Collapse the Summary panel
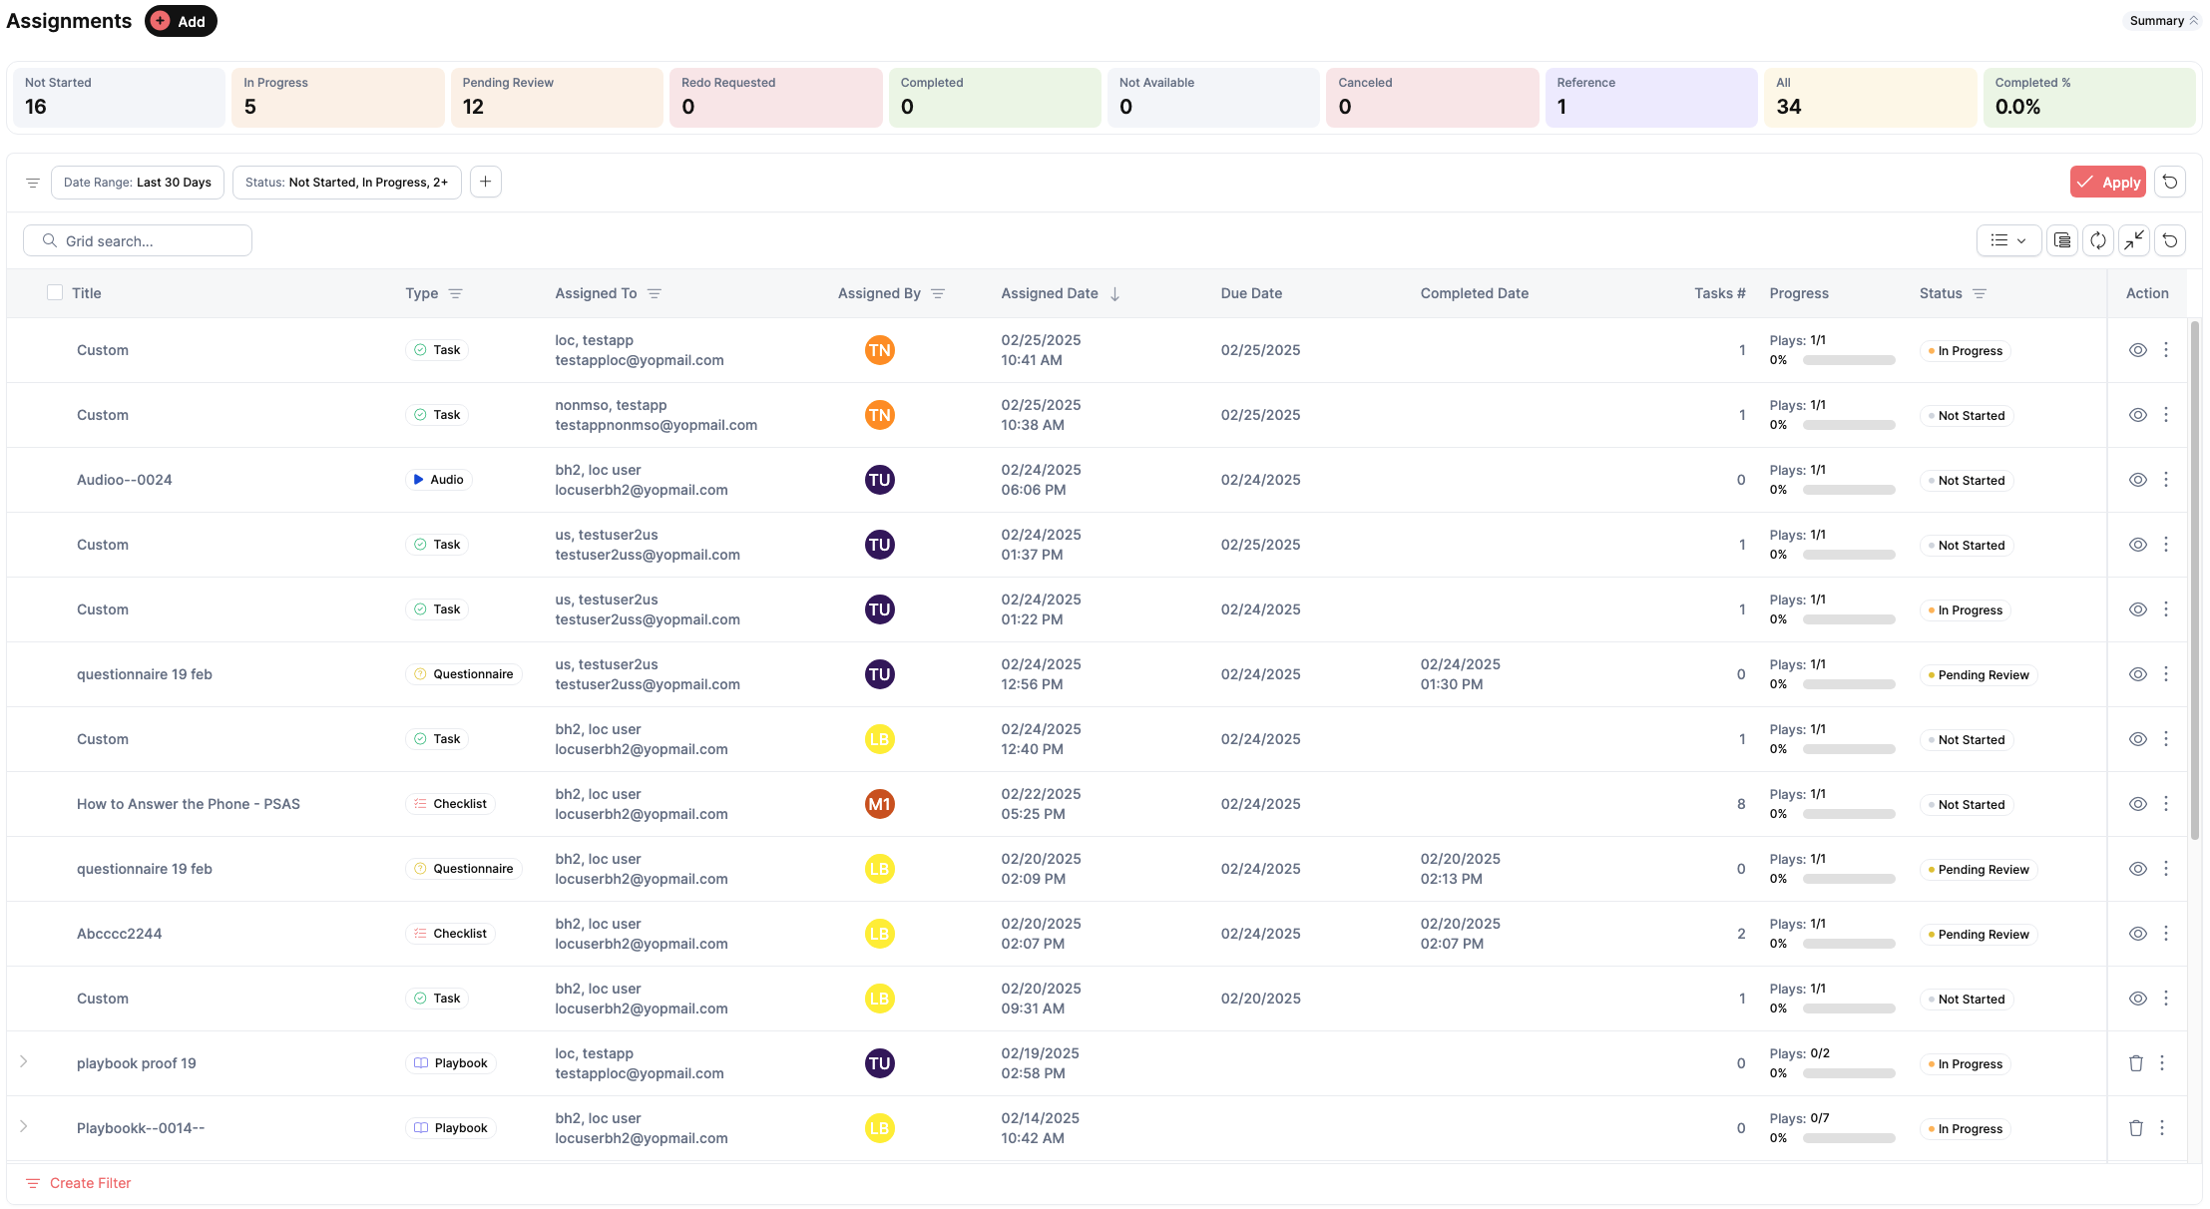This screenshot has width=2210, height=1209. pyautogui.click(x=2163, y=21)
